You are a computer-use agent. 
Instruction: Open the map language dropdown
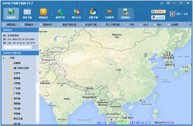[10, 25]
